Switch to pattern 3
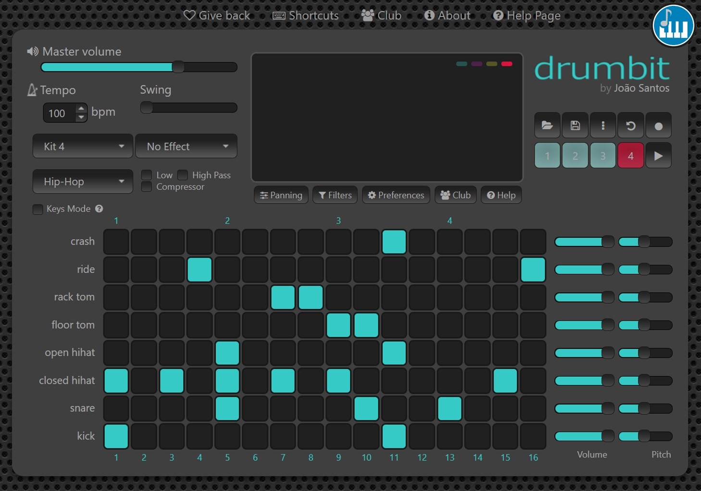701x491 pixels. pos(603,156)
